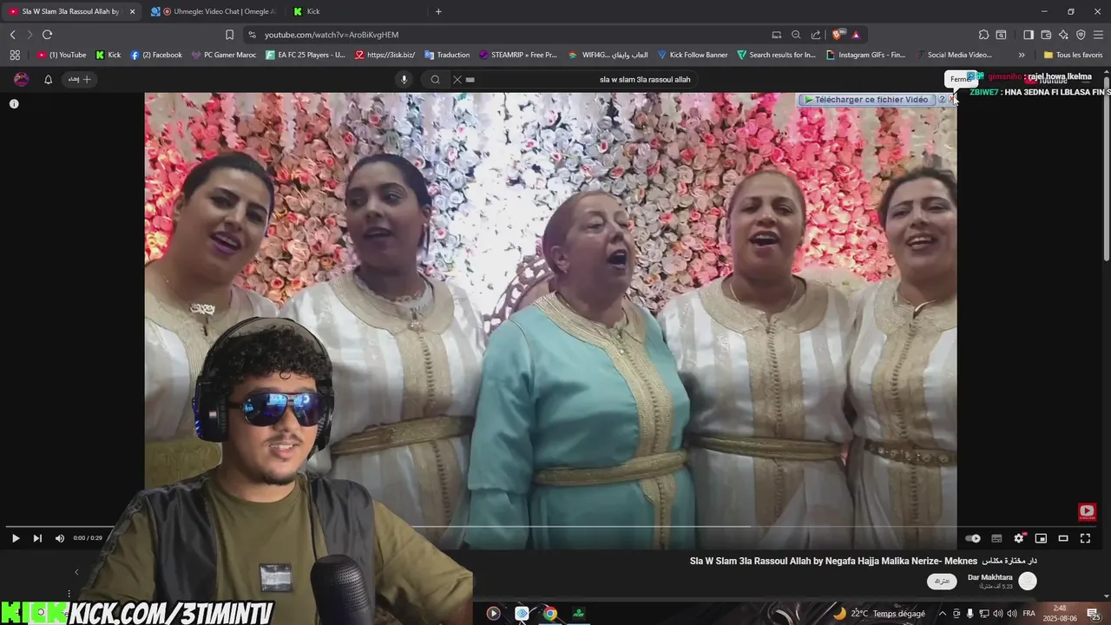1111x625 pixels.
Task: Show hidden system tray icons chevron
Action: click(x=943, y=613)
